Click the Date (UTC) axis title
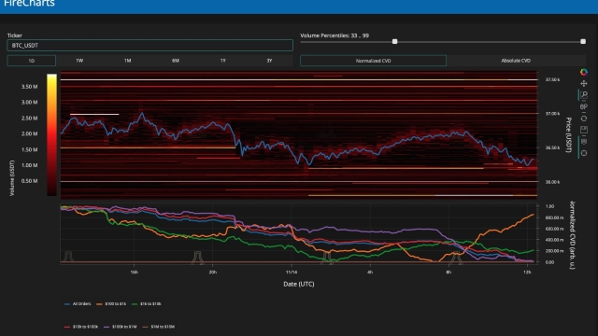The image size is (598, 336). point(299,284)
